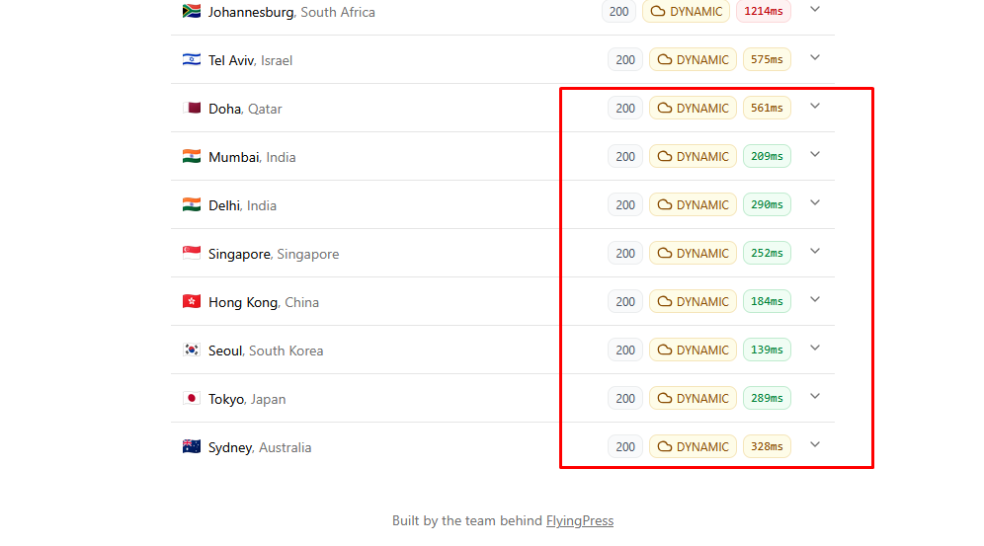
Task: Select the Tel Aviv, Israel location name
Action: [250, 60]
